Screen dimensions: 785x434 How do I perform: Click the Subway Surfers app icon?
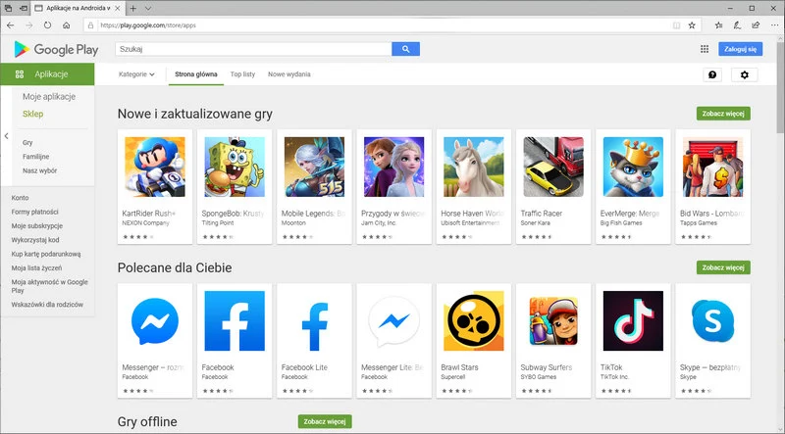552,321
